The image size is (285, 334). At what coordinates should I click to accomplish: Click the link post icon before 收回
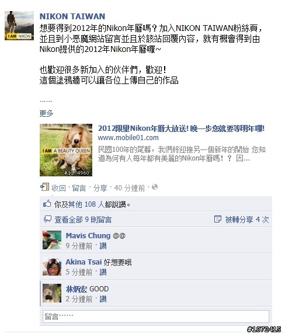pyautogui.click(x=44, y=187)
